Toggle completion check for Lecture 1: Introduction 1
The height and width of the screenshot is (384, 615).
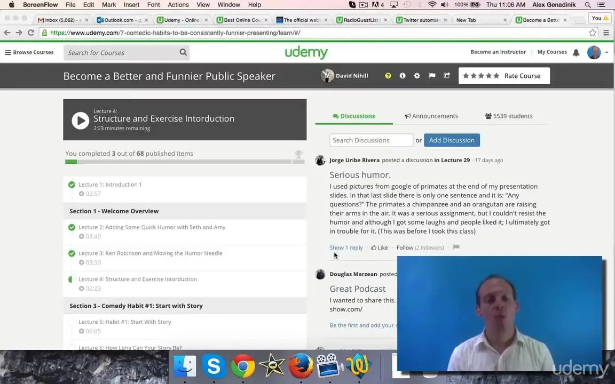72,185
